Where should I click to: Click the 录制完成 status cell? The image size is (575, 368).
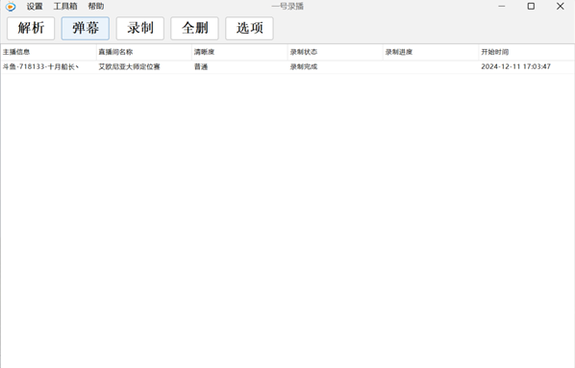click(304, 66)
